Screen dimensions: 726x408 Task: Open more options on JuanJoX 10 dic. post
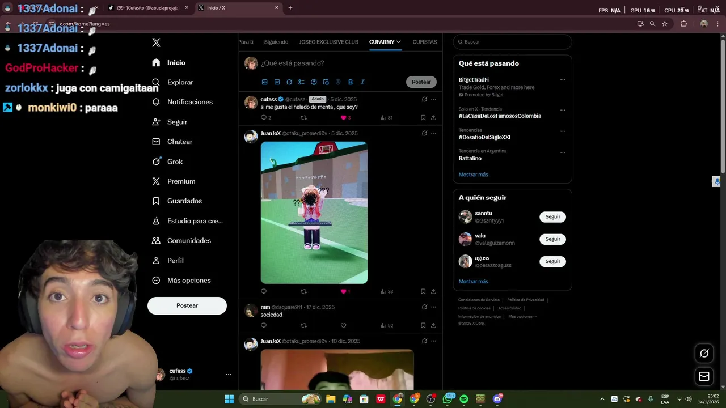coord(433,341)
